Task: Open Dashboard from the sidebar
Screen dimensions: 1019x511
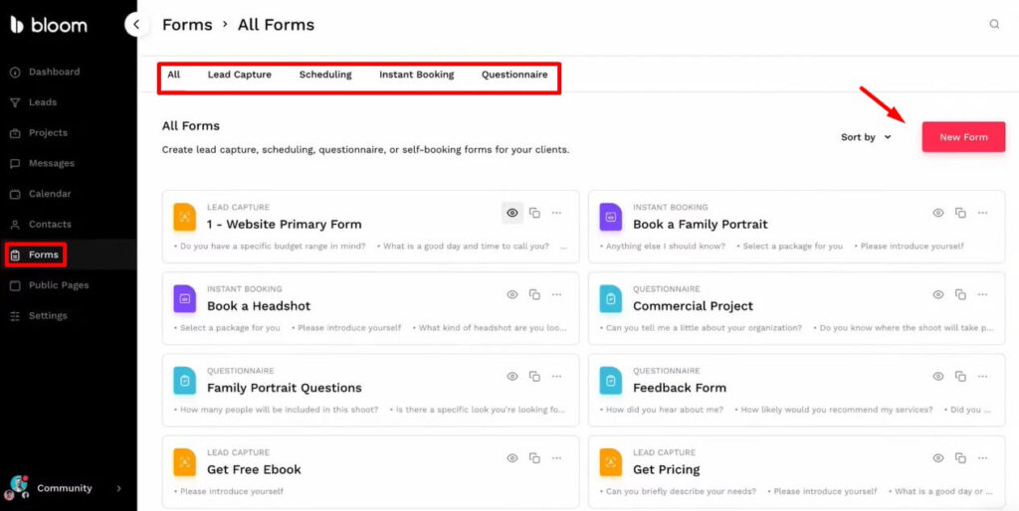Action: pos(54,72)
